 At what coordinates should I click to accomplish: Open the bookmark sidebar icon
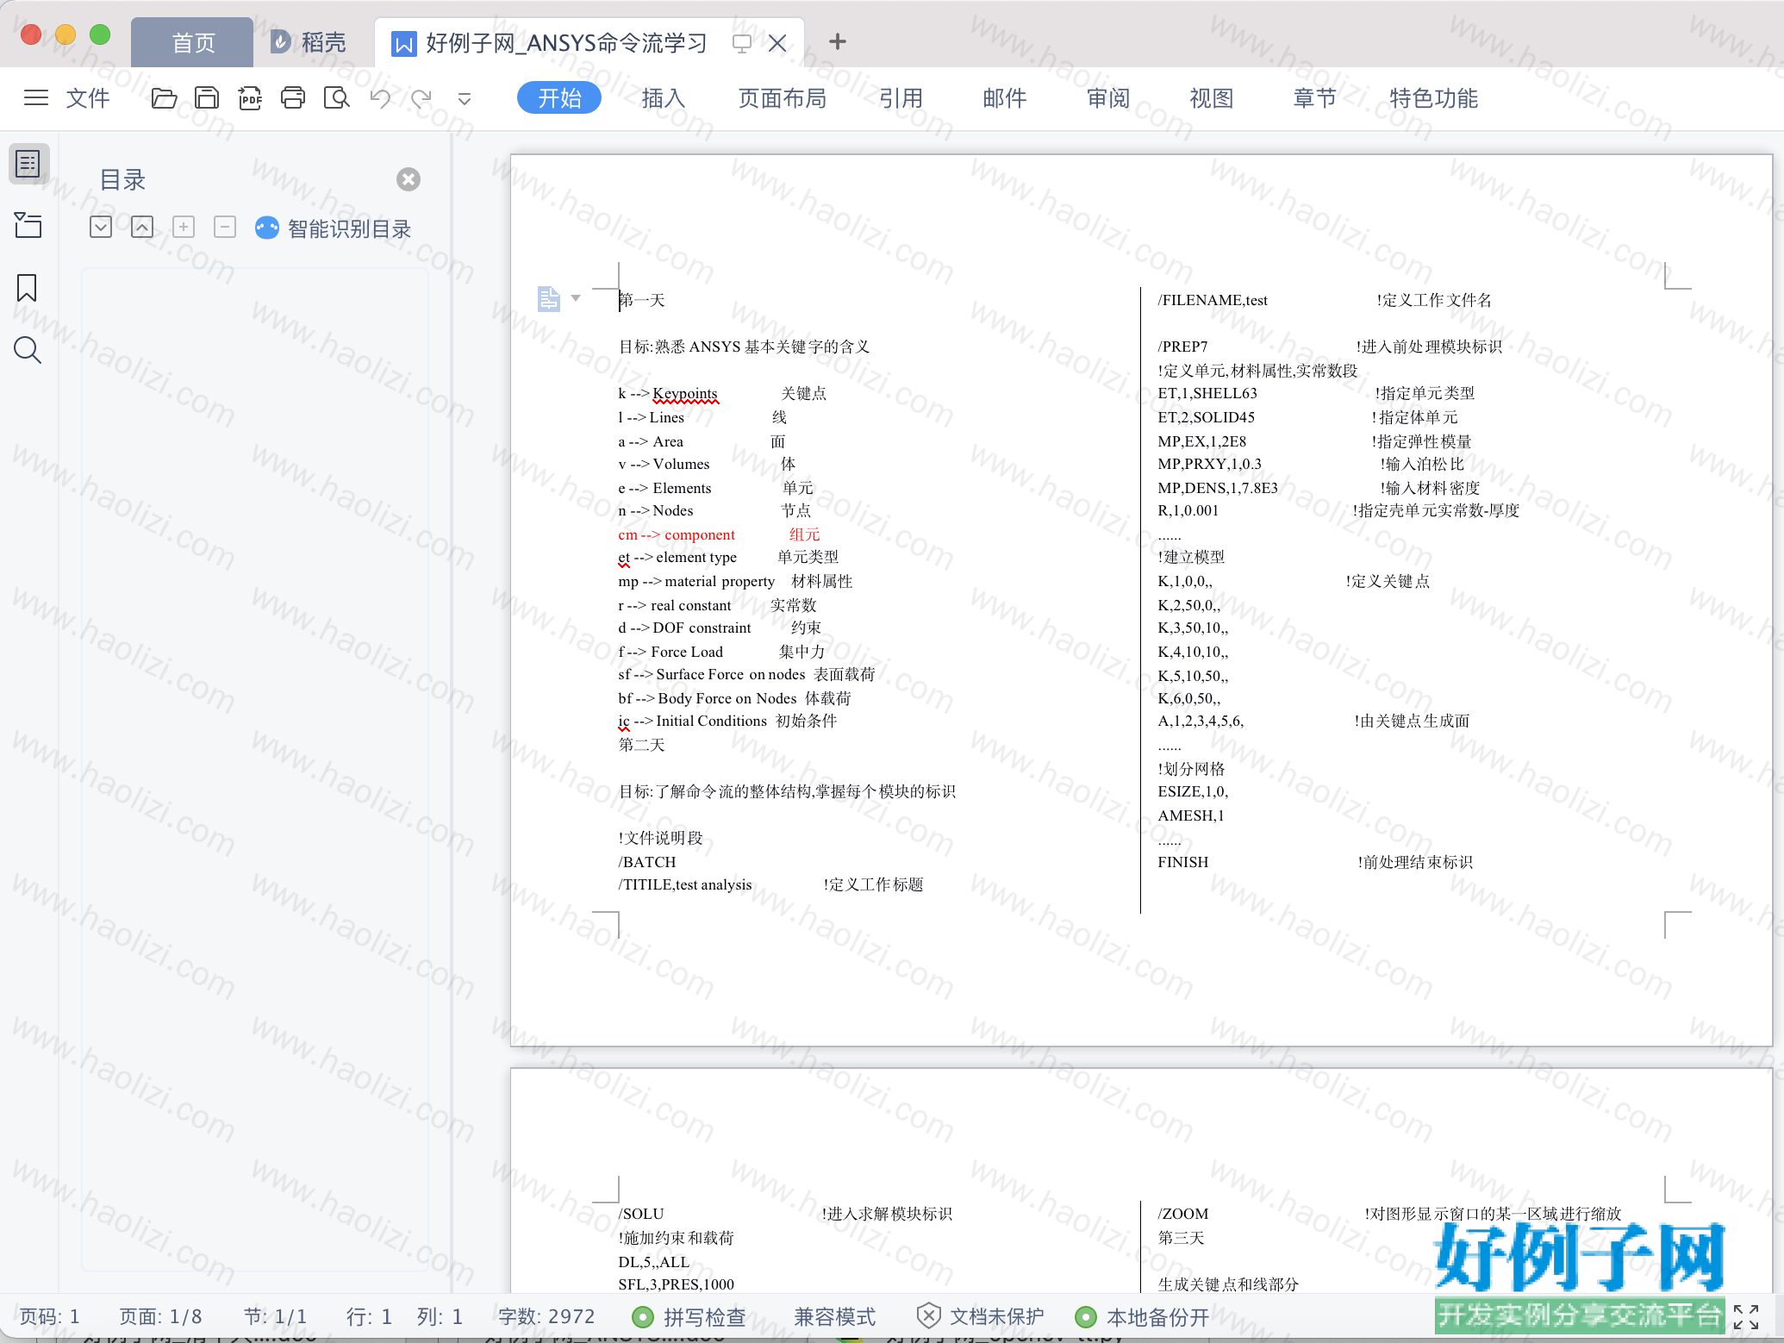(x=27, y=288)
